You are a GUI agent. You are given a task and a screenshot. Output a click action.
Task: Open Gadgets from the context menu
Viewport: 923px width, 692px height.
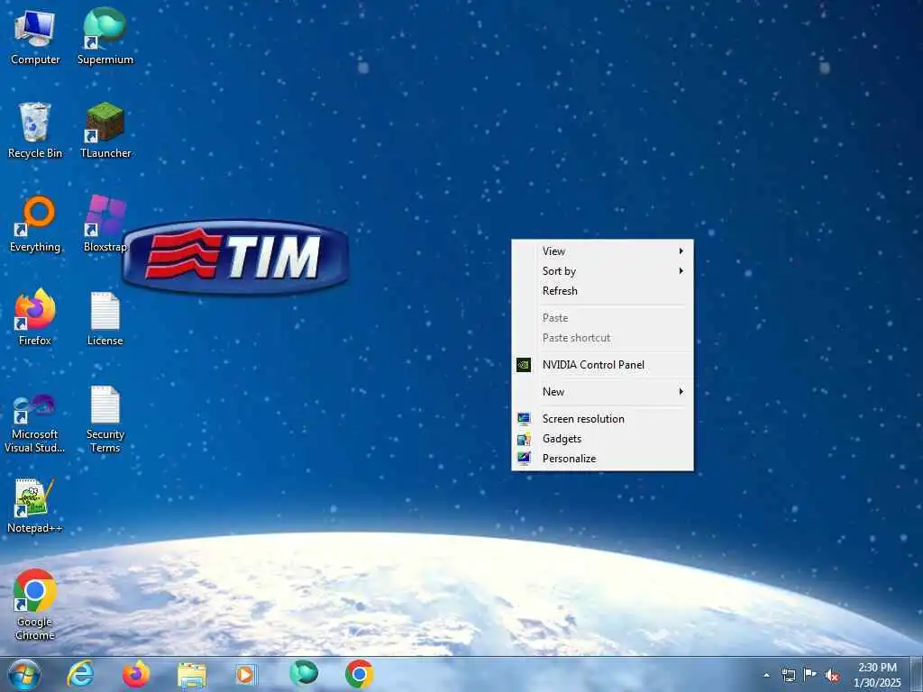[x=602, y=439]
